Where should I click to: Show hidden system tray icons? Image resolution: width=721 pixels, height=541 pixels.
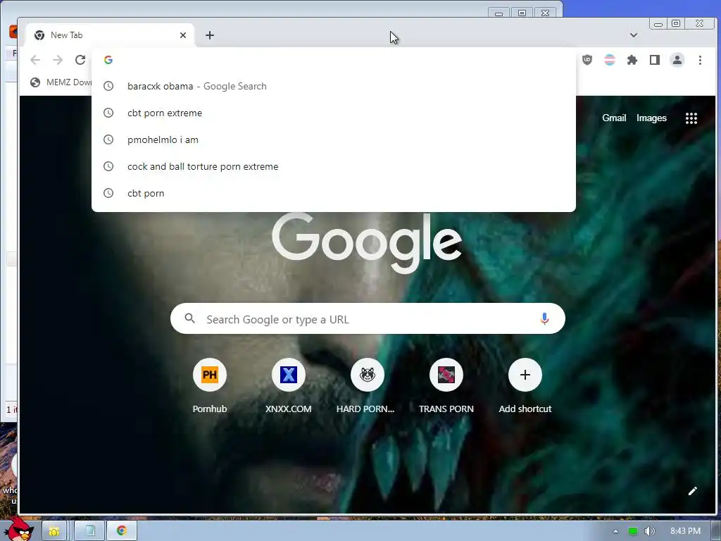pyautogui.click(x=615, y=531)
